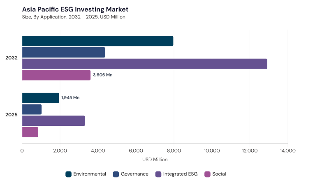This screenshot has width=329, height=185.
Task: Click the 10,000 x-axis tick label
Action: tap(212, 151)
